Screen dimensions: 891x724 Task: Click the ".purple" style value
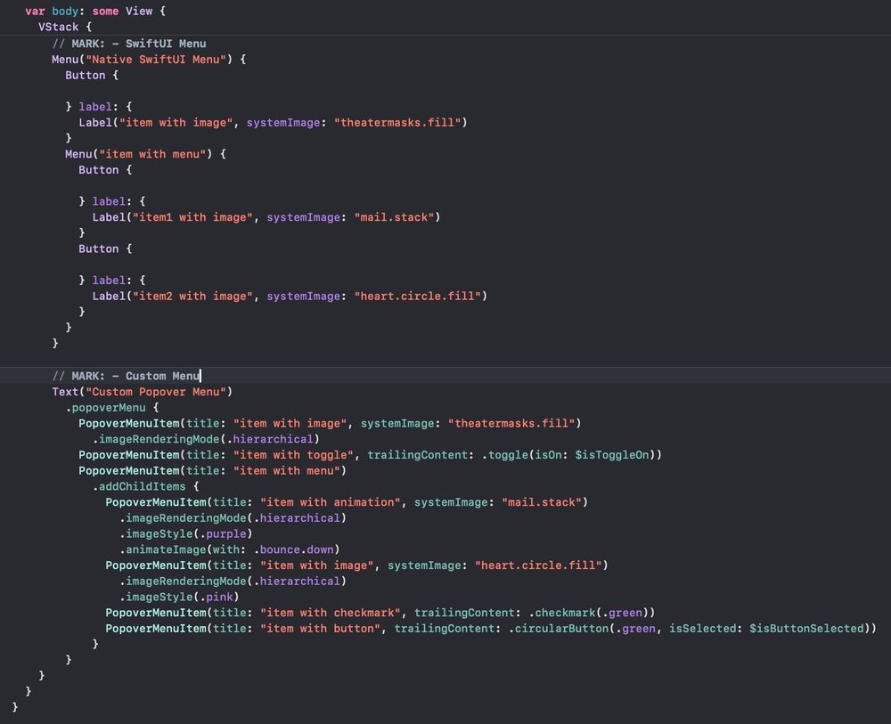(223, 534)
